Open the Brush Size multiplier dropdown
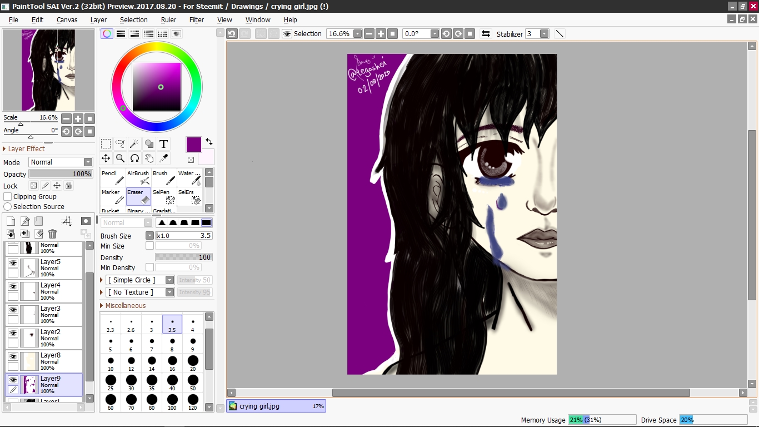759x427 pixels. pyautogui.click(x=149, y=236)
